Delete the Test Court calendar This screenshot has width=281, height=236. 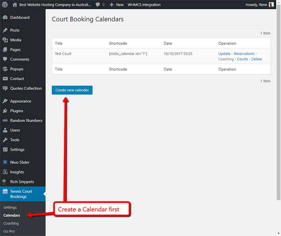[257, 59]
